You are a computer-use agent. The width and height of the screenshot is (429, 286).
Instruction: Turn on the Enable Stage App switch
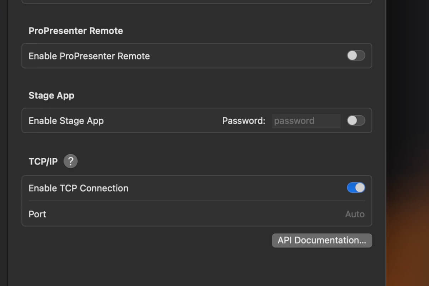tap(356, 120)
